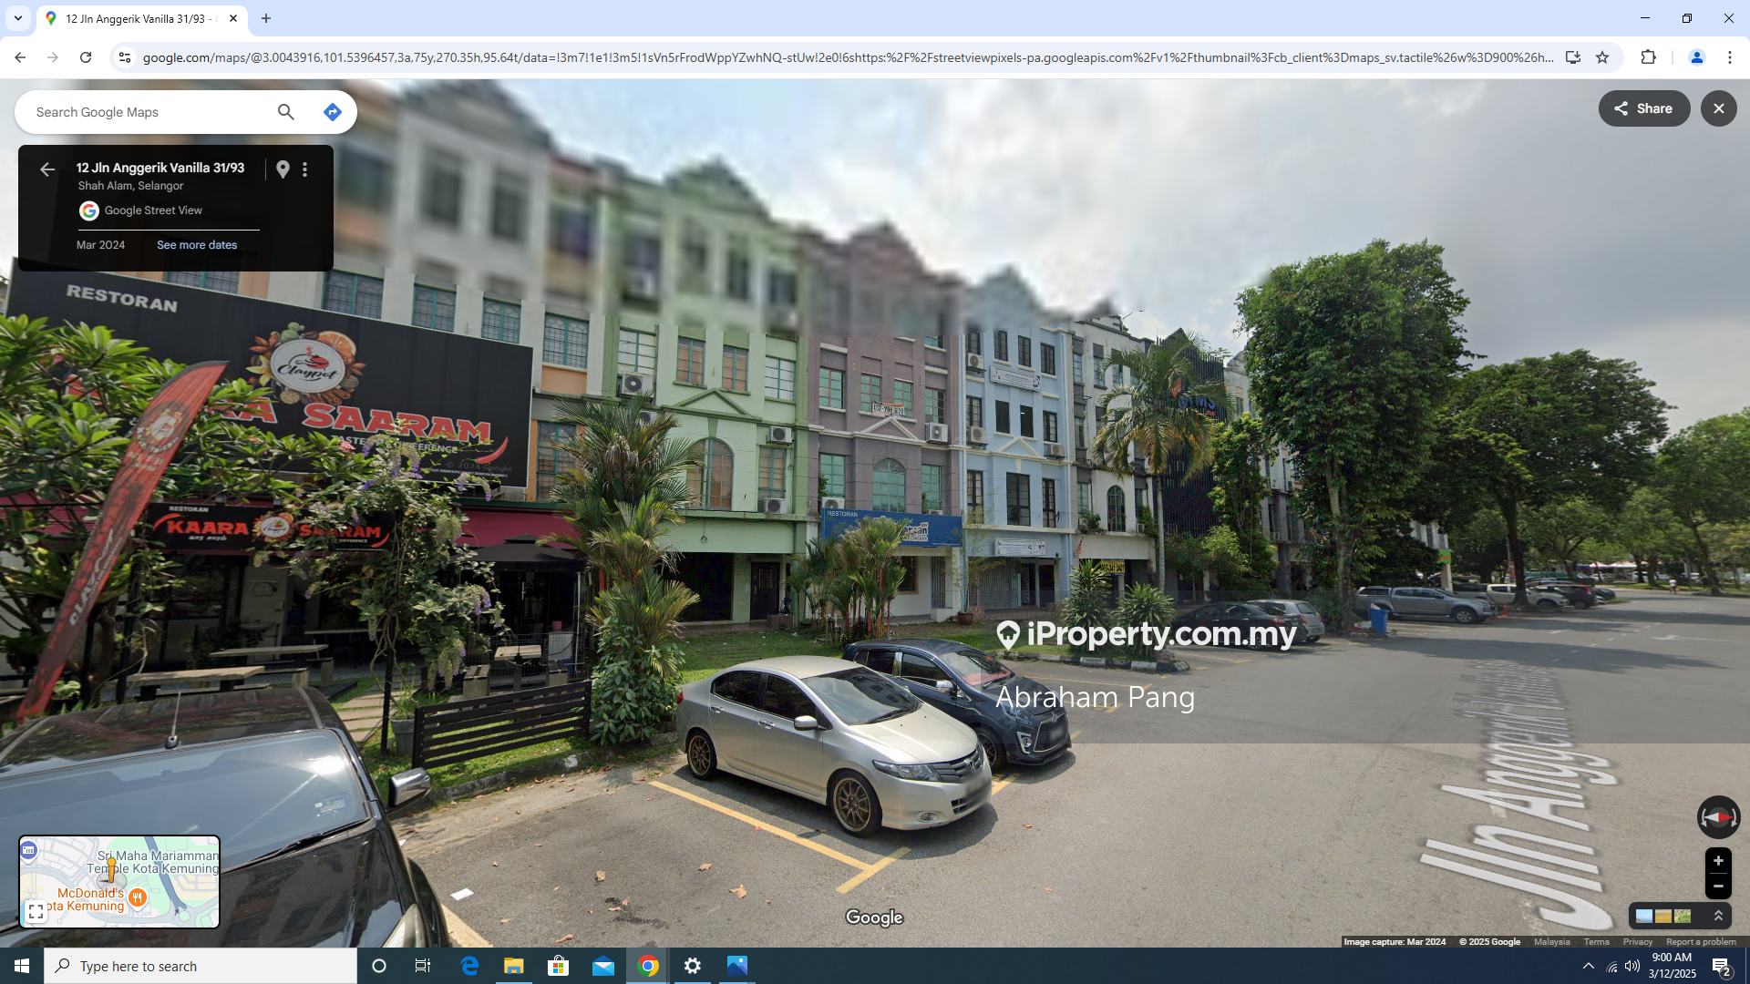Click the browser back arrow

[20, 57]
